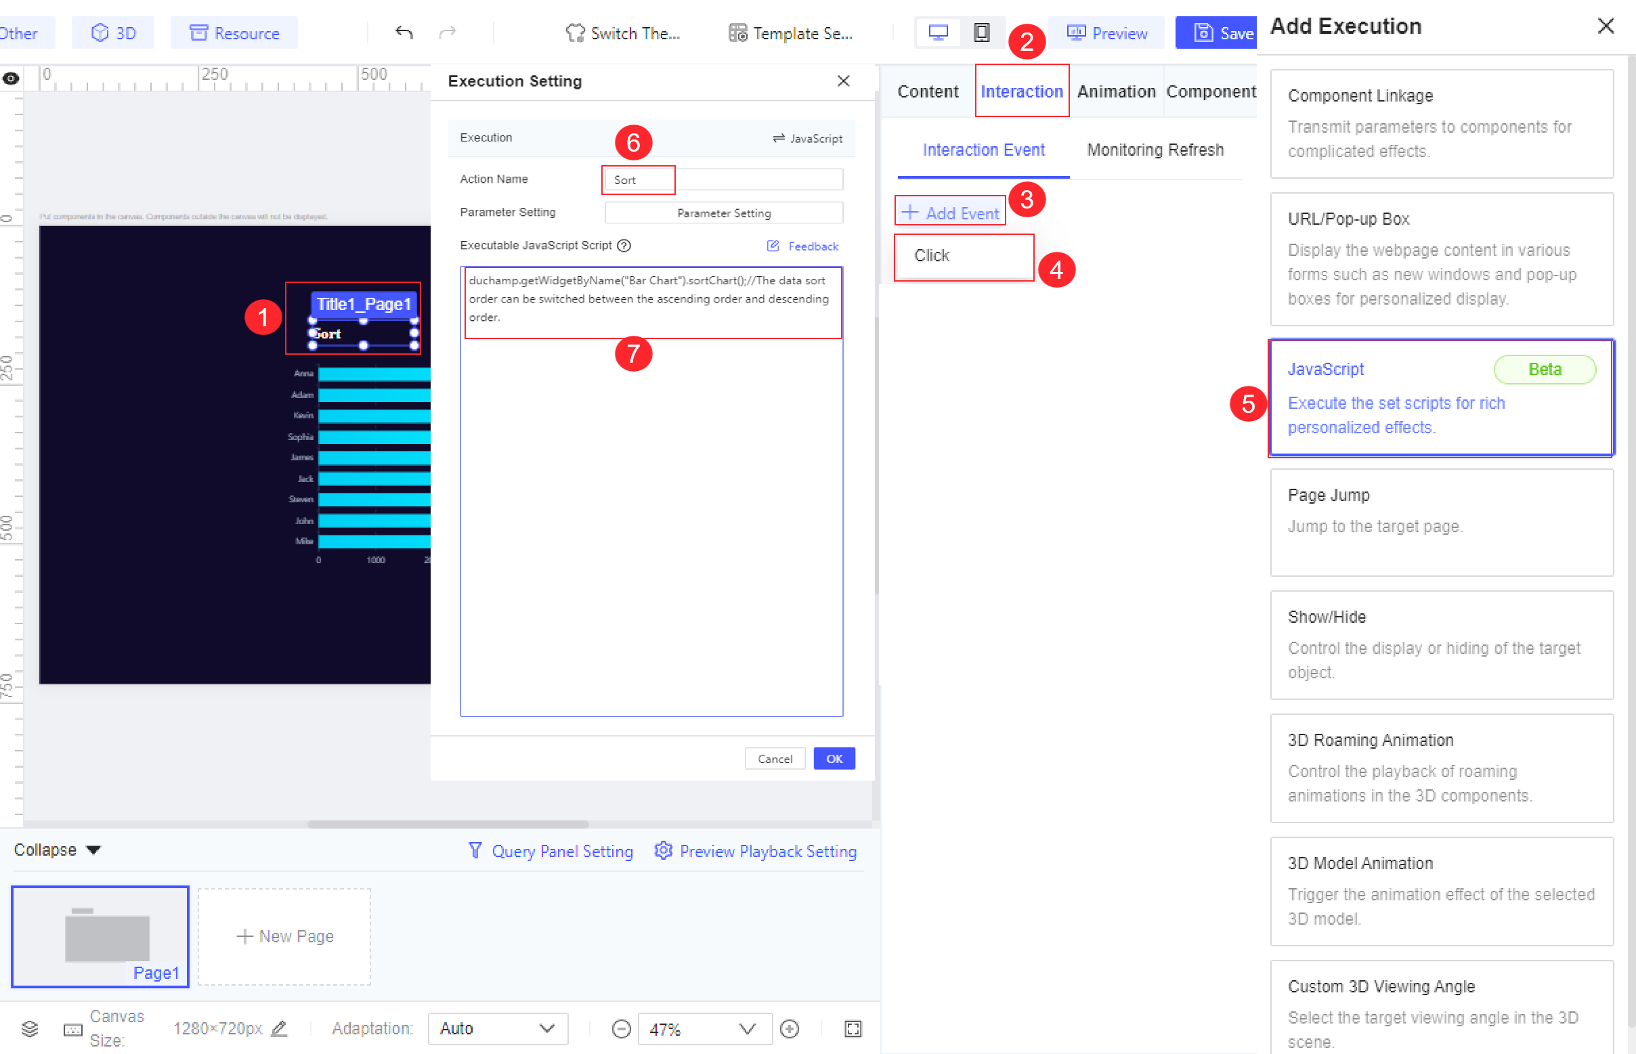Viewport: 1636px width, 1054px height.
Task: Switch to the Content tab
Action: (x=928, y=91)
